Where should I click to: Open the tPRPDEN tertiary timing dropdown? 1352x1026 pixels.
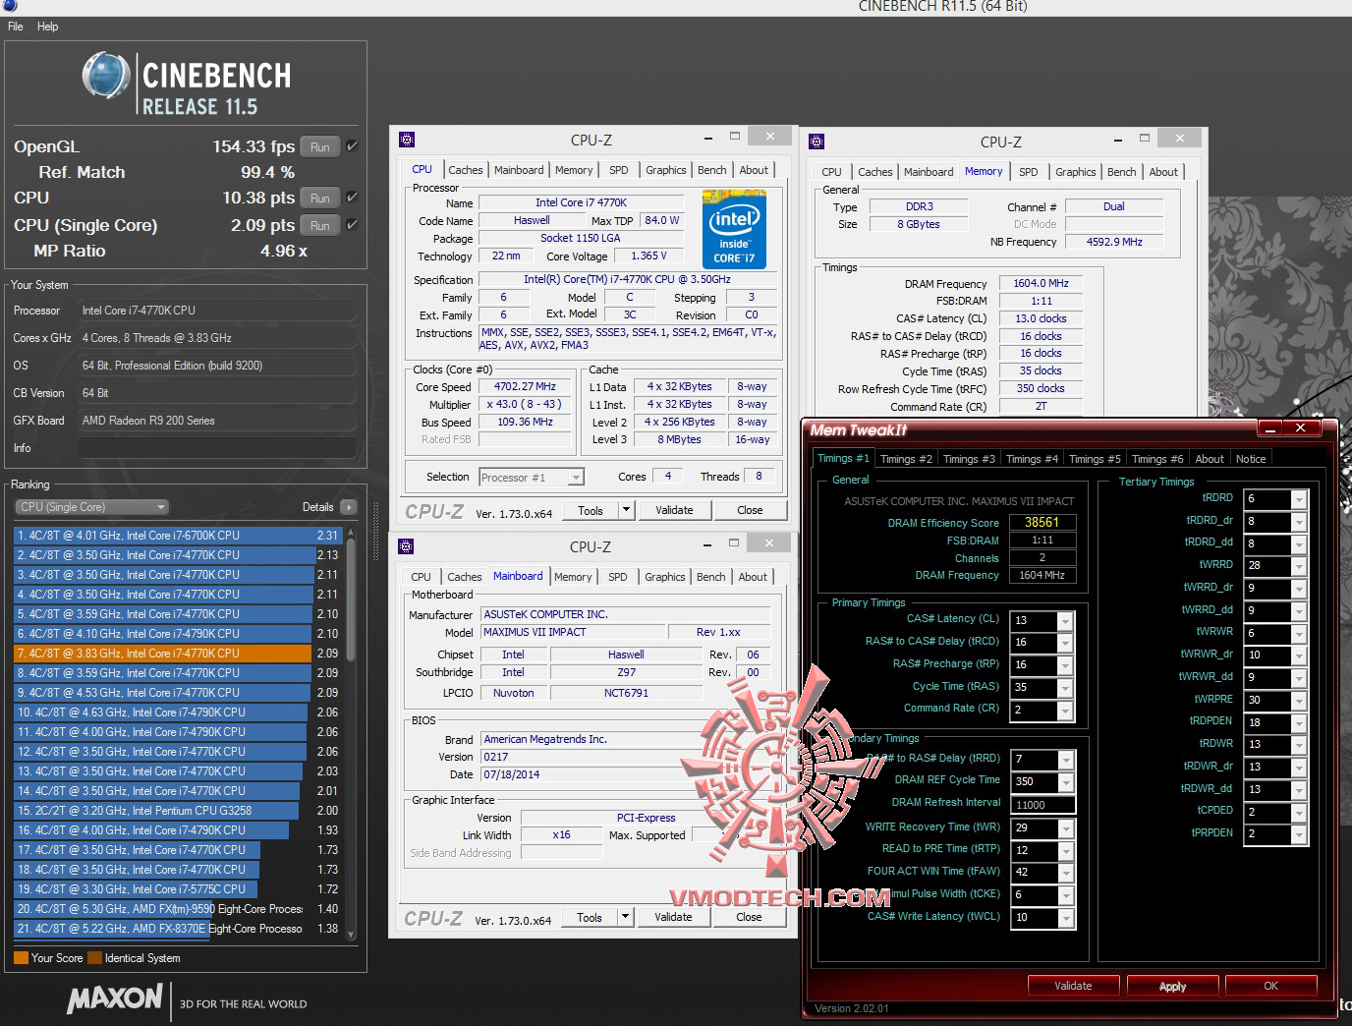click(x=1298, y=834)
